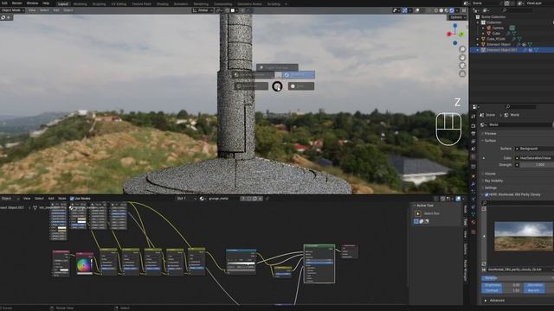Click the outliner search field
This screenshot has width=554, height=311.
click(518, 10)
